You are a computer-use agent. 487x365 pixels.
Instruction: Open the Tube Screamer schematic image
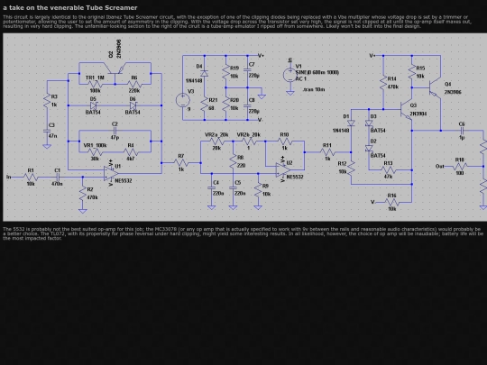[244, 127]
